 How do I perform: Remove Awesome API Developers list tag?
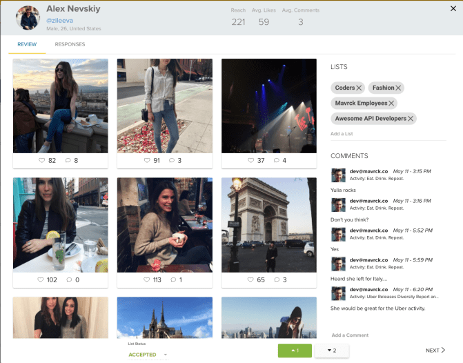coord(411,119)
